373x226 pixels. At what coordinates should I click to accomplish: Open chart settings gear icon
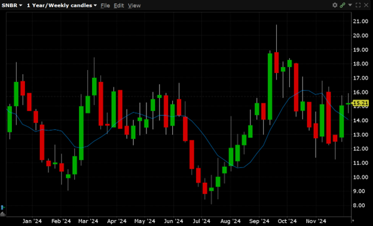coord(335,5)
